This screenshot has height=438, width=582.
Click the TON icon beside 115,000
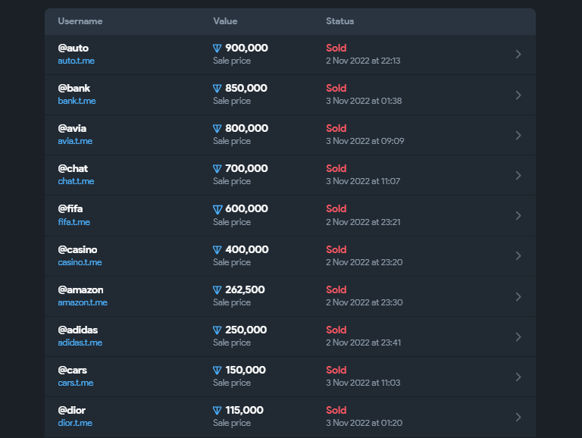point(217,410)
